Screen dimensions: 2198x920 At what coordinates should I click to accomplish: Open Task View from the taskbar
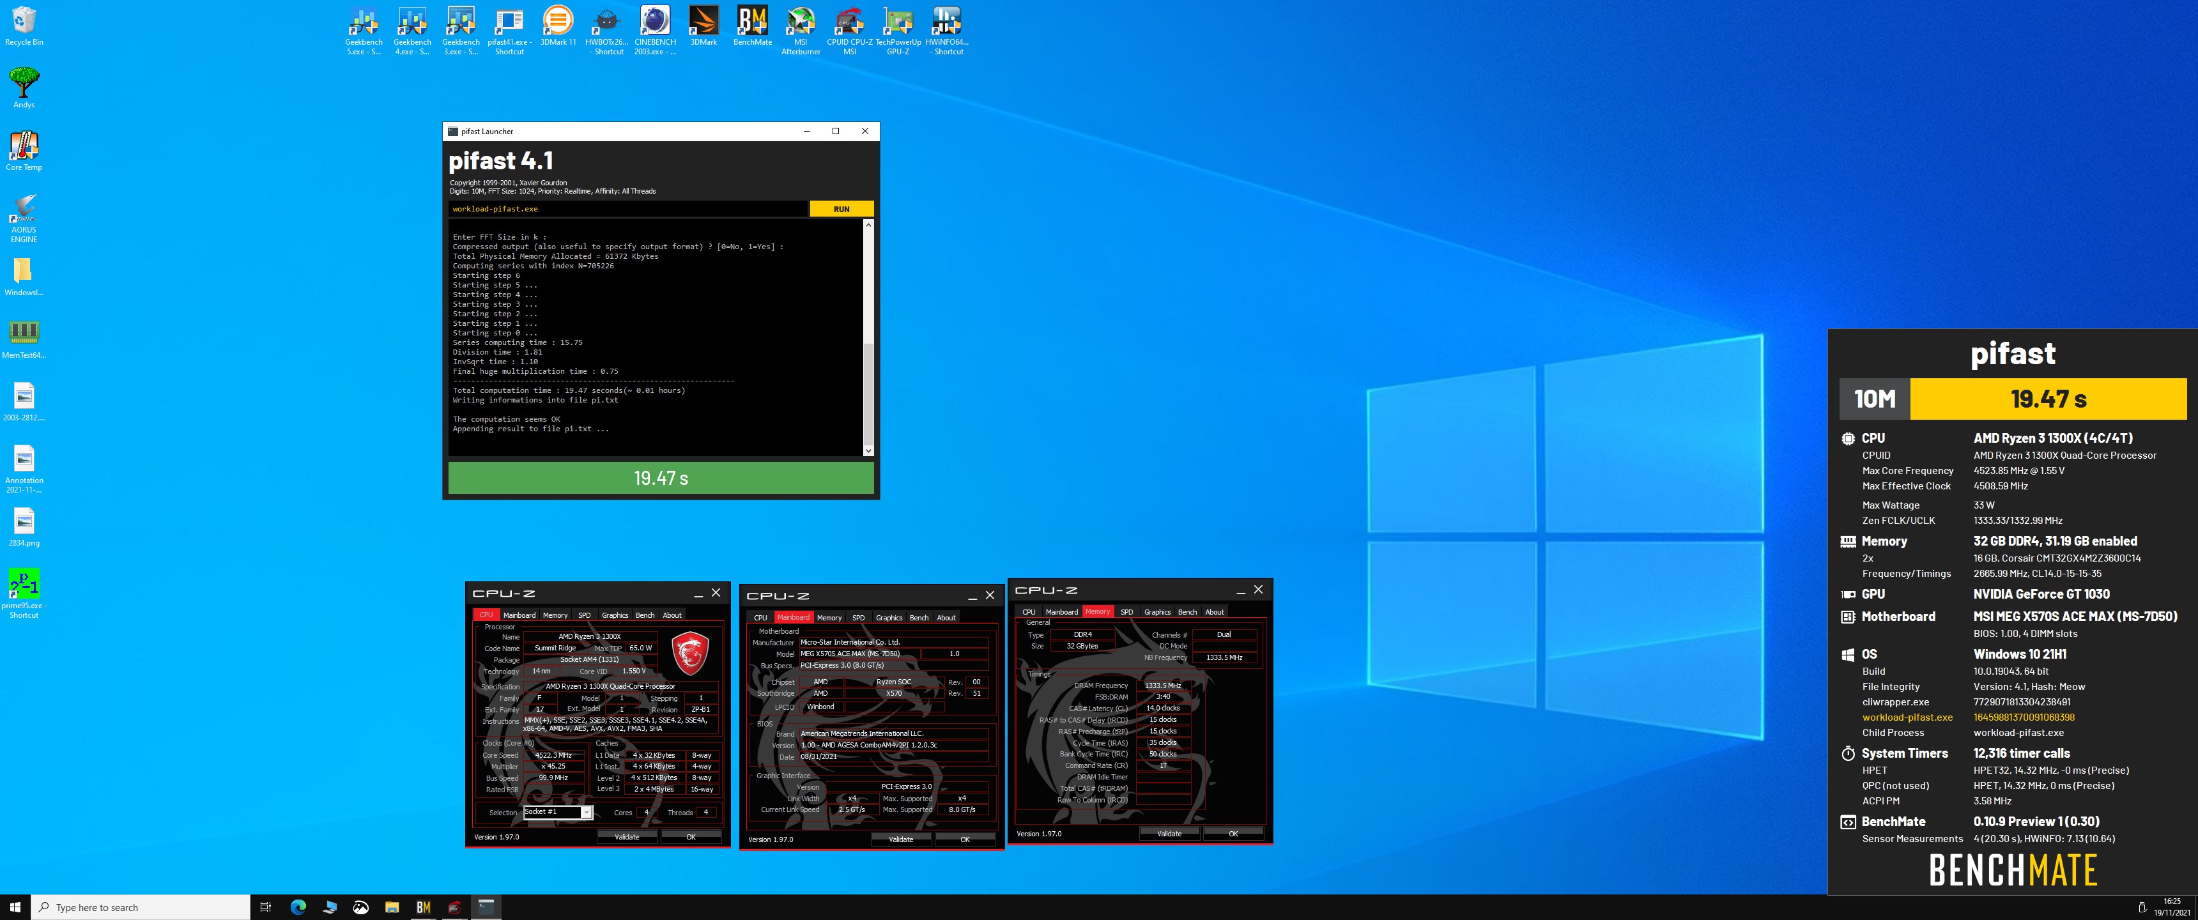click(x=265, y=907)
